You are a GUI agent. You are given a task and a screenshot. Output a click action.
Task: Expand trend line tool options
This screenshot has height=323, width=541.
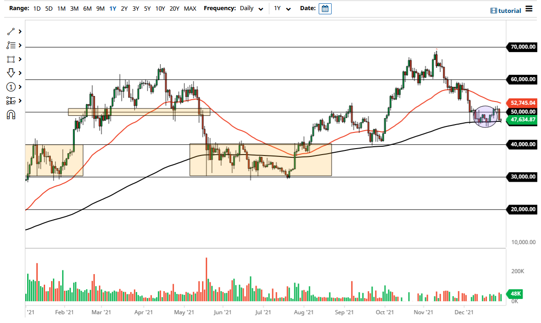pos(20,32)
